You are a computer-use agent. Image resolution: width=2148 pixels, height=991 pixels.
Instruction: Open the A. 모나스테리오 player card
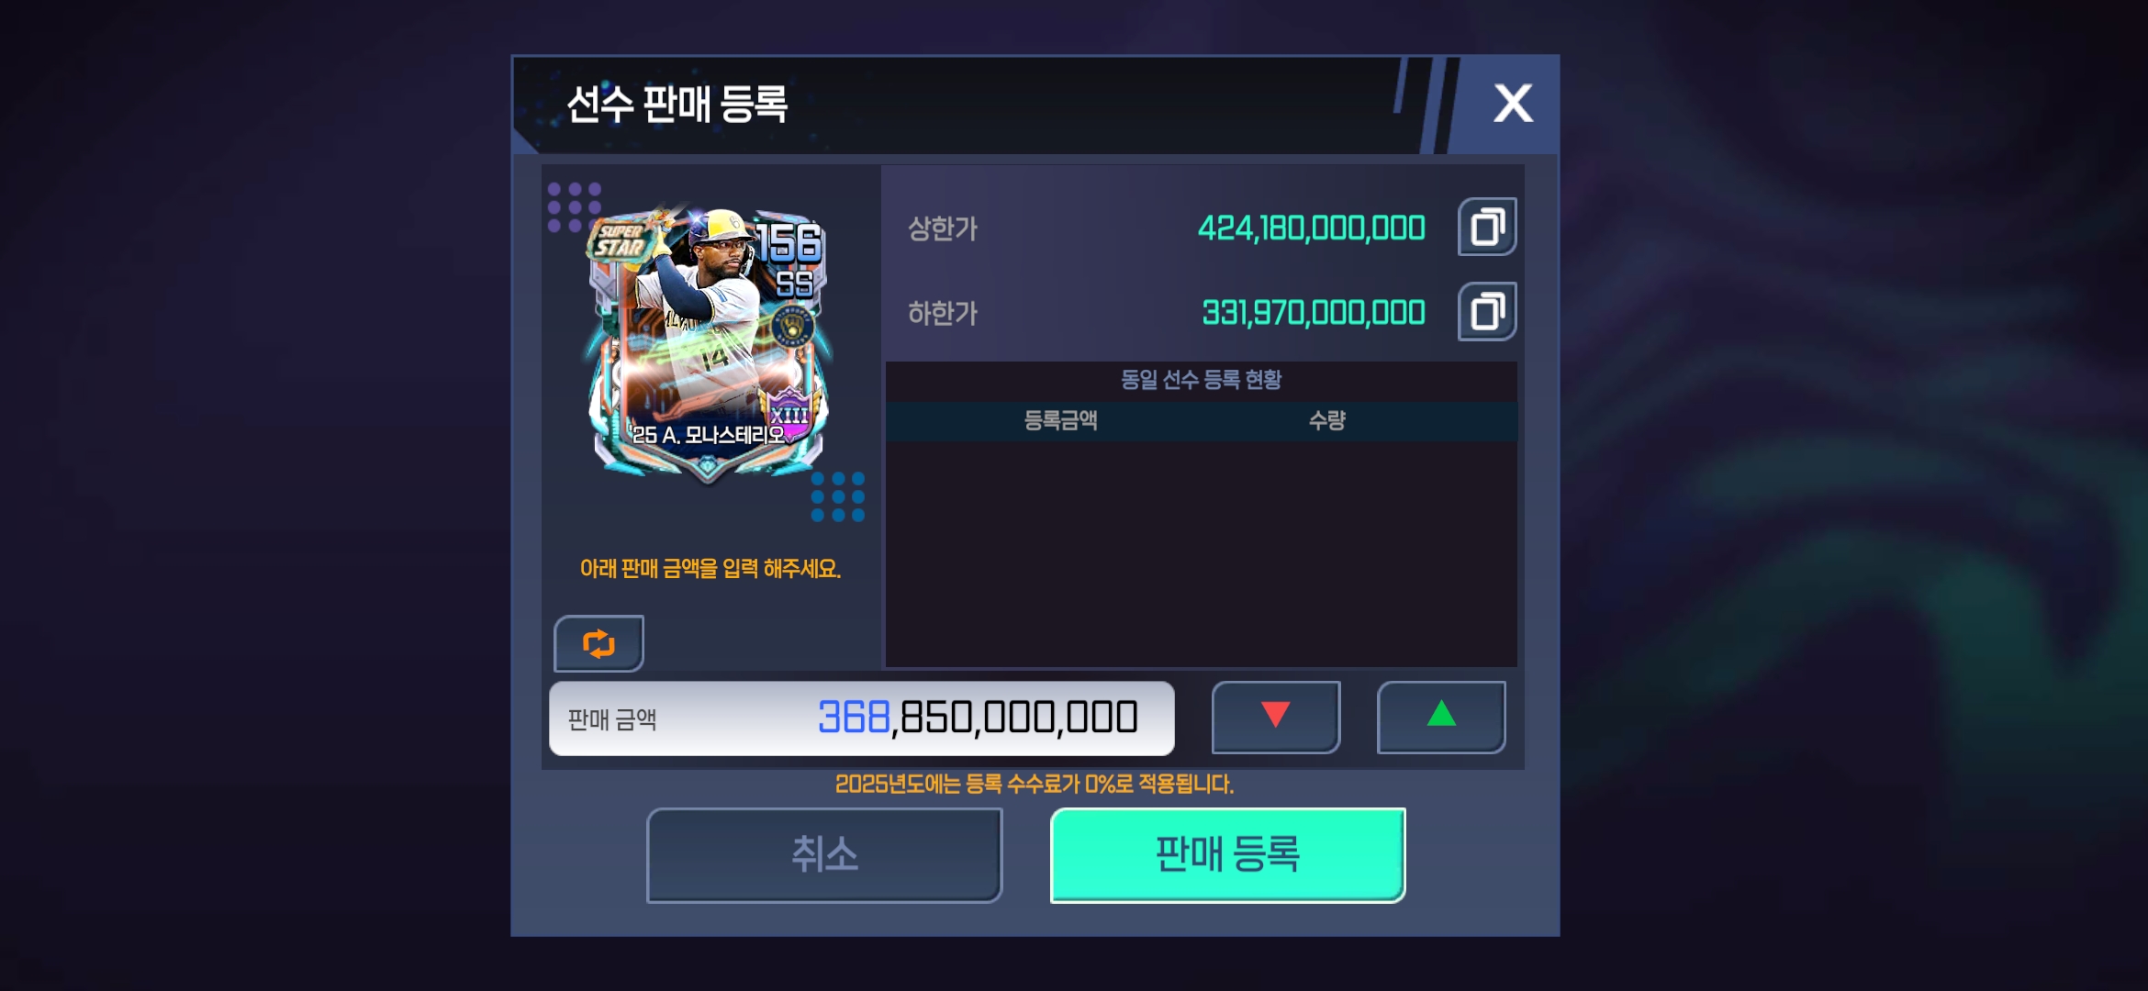coord(708,343)
